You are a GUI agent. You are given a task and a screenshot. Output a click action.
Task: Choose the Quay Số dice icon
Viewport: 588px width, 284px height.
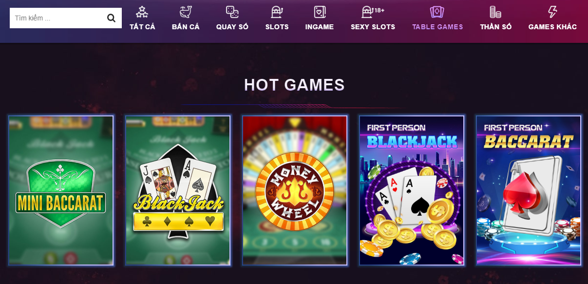click(232, 12)
